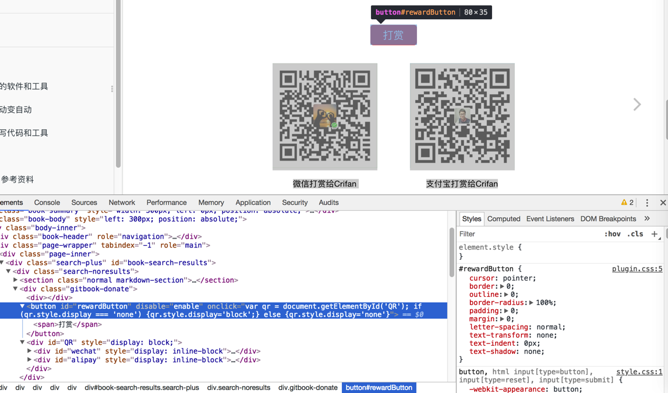Click the sidebar vertical scrollbar
668x393 pixels.
coord(118,84)
